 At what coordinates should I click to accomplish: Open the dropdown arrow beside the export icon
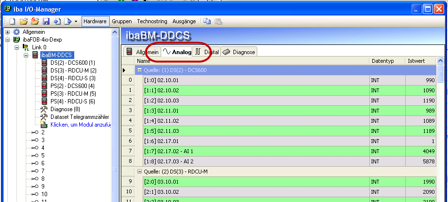click(x=76, y=22)
